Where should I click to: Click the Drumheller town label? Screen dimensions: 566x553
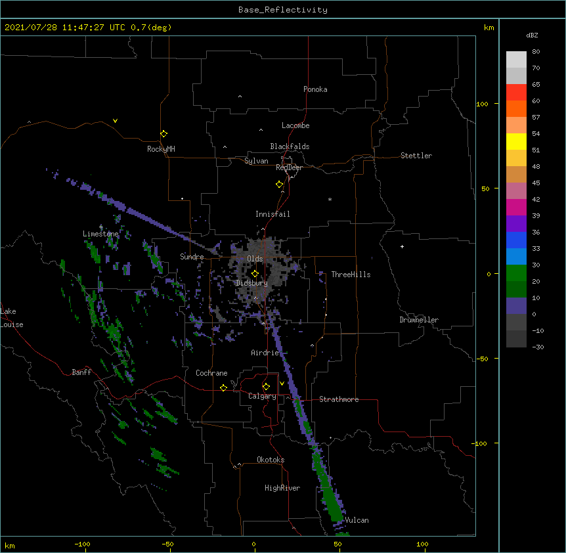pos(419,320)
